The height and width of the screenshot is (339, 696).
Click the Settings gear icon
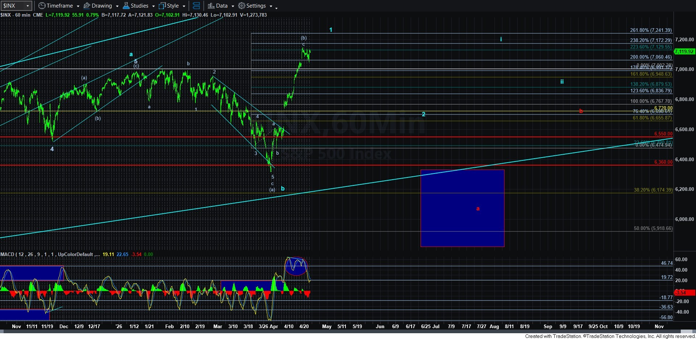pyautogui.click(x=241, y=6)
